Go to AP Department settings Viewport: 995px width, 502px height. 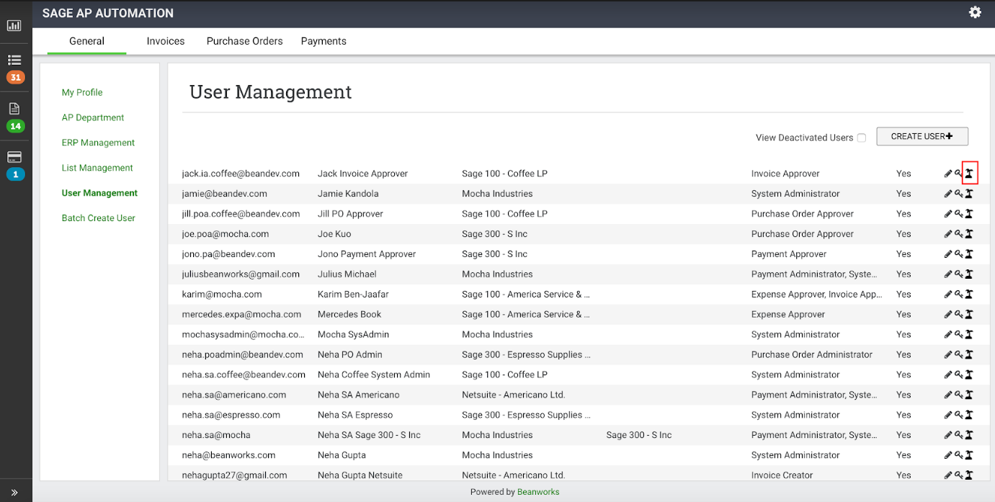point(93,117)
